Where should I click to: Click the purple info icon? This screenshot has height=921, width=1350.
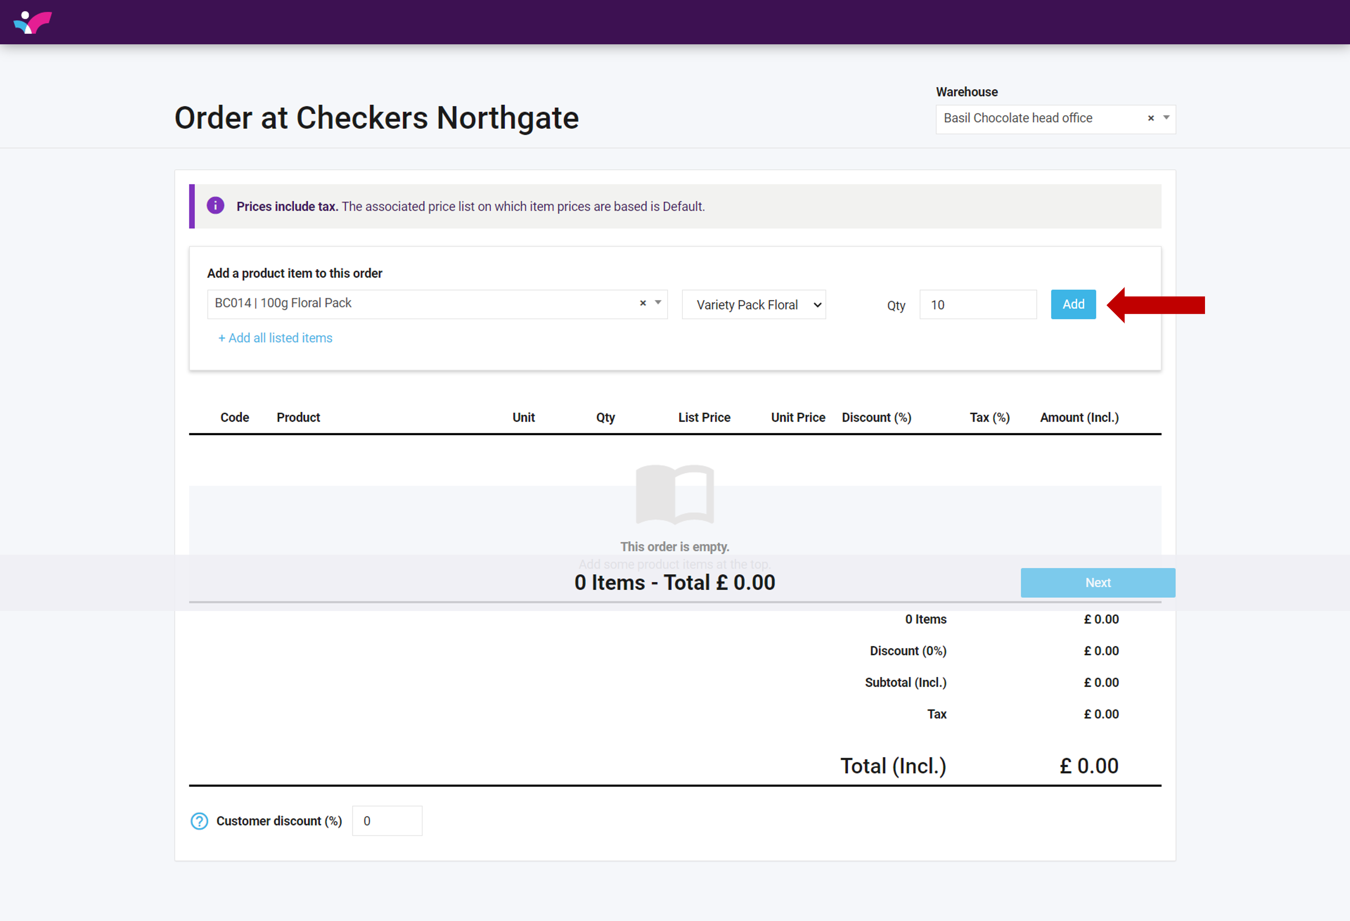[216, 206]
